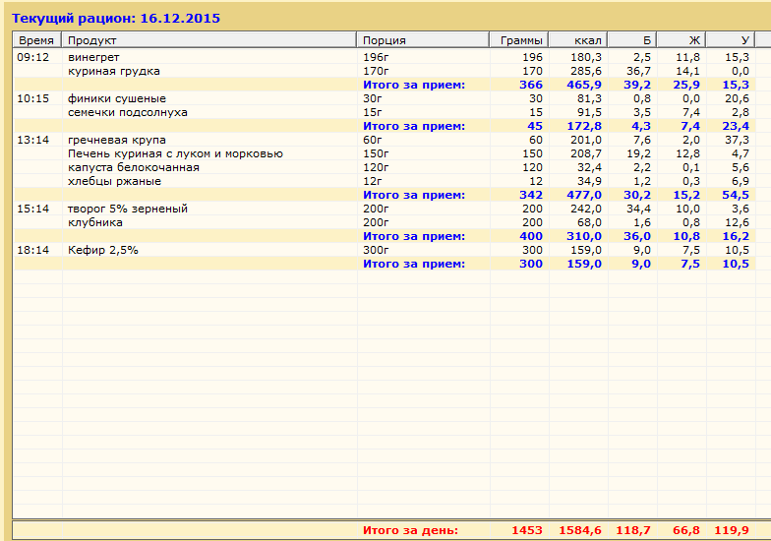Screen dimensions: 771x541
Task: Click the 09:12 meal time cell
Action: 33,57
